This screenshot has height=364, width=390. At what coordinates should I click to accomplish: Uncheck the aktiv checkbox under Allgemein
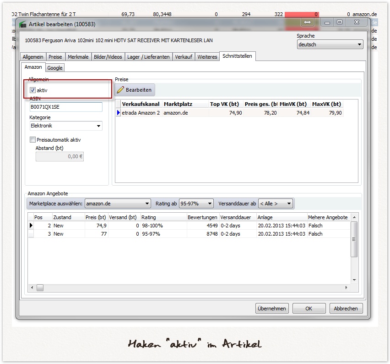pos(32,90)
